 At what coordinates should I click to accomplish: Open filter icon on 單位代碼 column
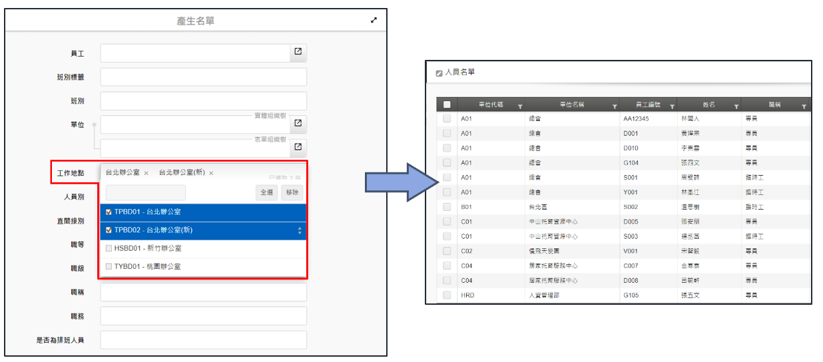tap(520, 106)
